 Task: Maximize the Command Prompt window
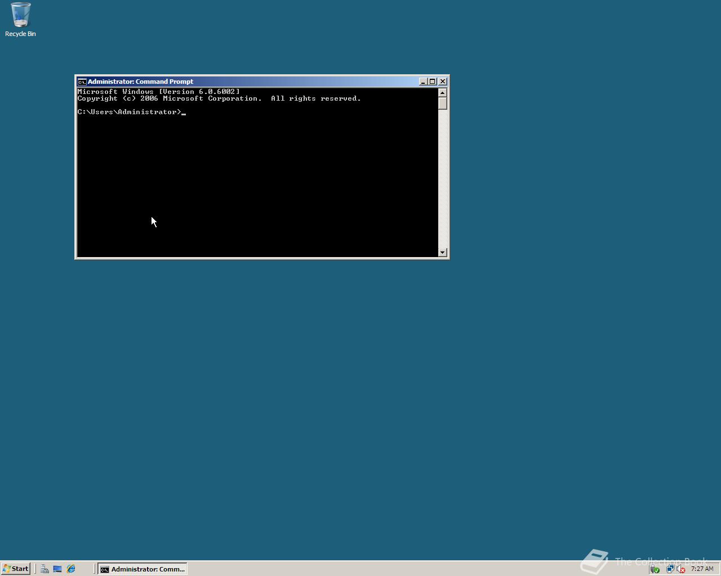coord(432,82)
